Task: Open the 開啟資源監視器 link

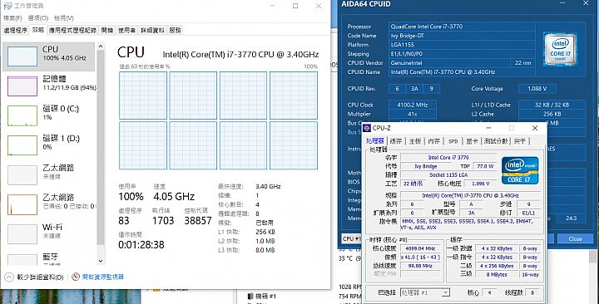Action: [103, 277]
